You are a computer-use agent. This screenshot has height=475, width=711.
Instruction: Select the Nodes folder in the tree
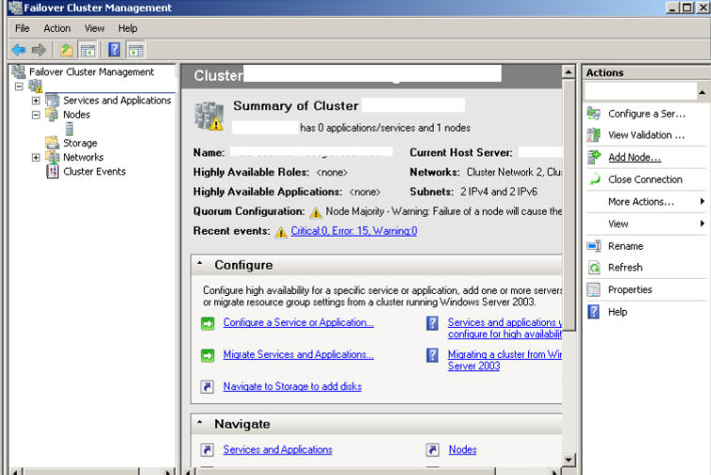76,115
